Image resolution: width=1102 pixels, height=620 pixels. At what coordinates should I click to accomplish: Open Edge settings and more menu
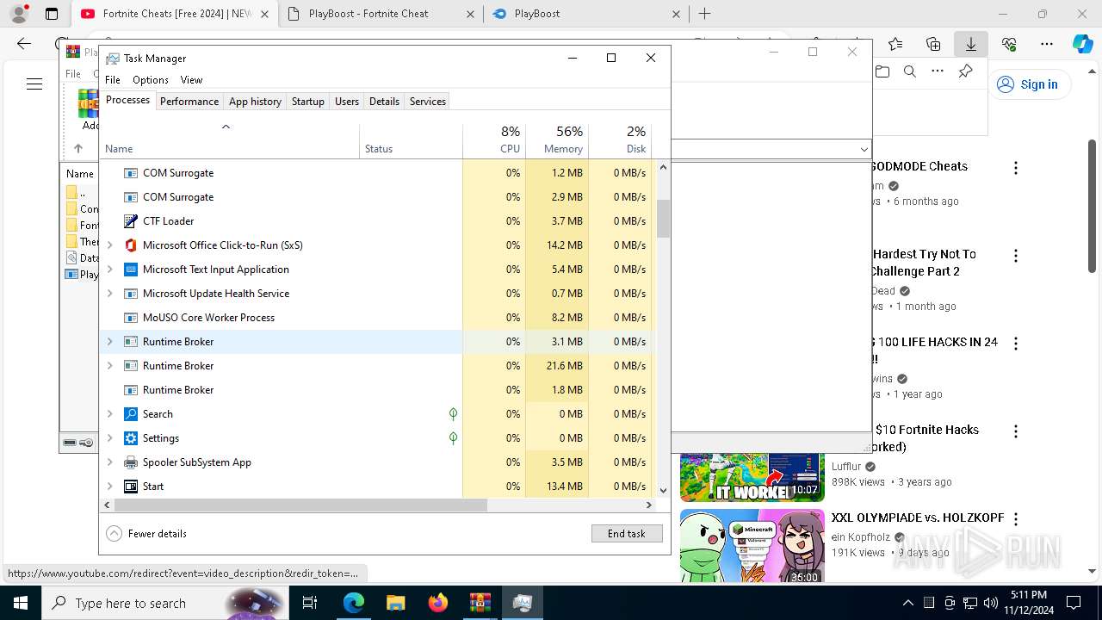pos(1047,44)
